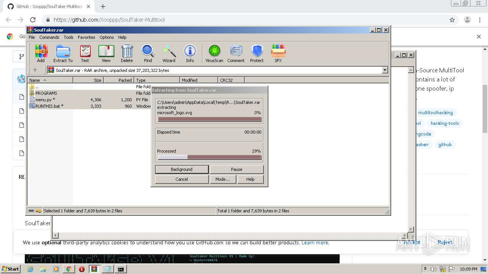Sort by the Name column header
The height and width of the screenshot is (274, 488).
(x=50, y=80)
